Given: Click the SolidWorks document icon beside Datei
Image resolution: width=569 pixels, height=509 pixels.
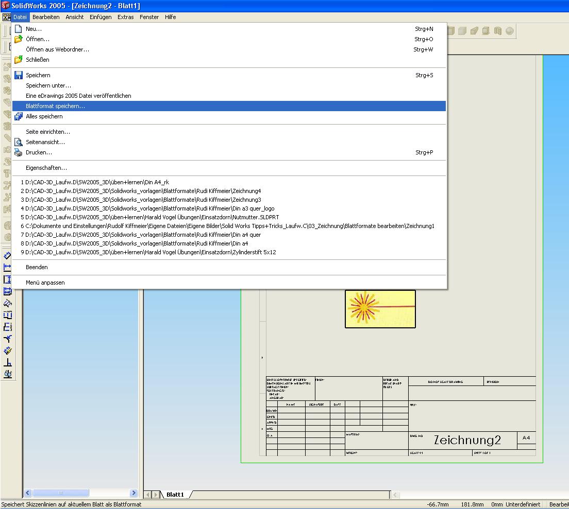Looking at the screenshot, I should tap(6, 17).
